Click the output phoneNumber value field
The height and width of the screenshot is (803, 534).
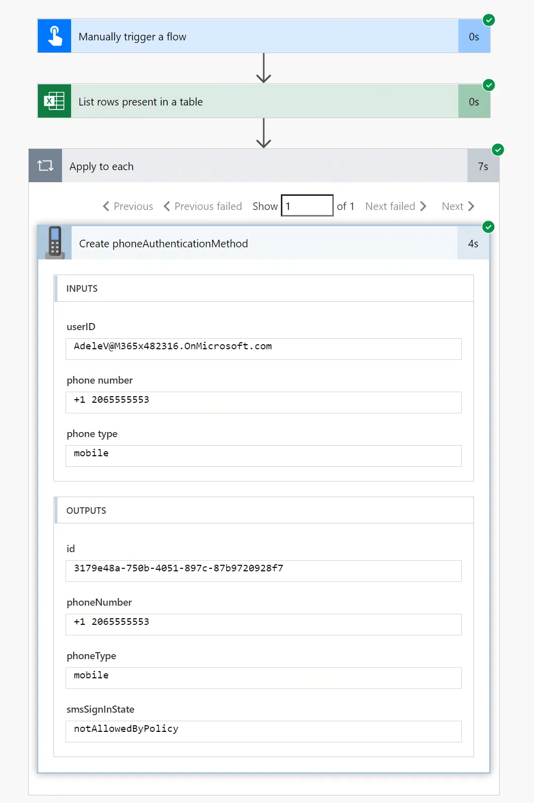tap(264, 624)
